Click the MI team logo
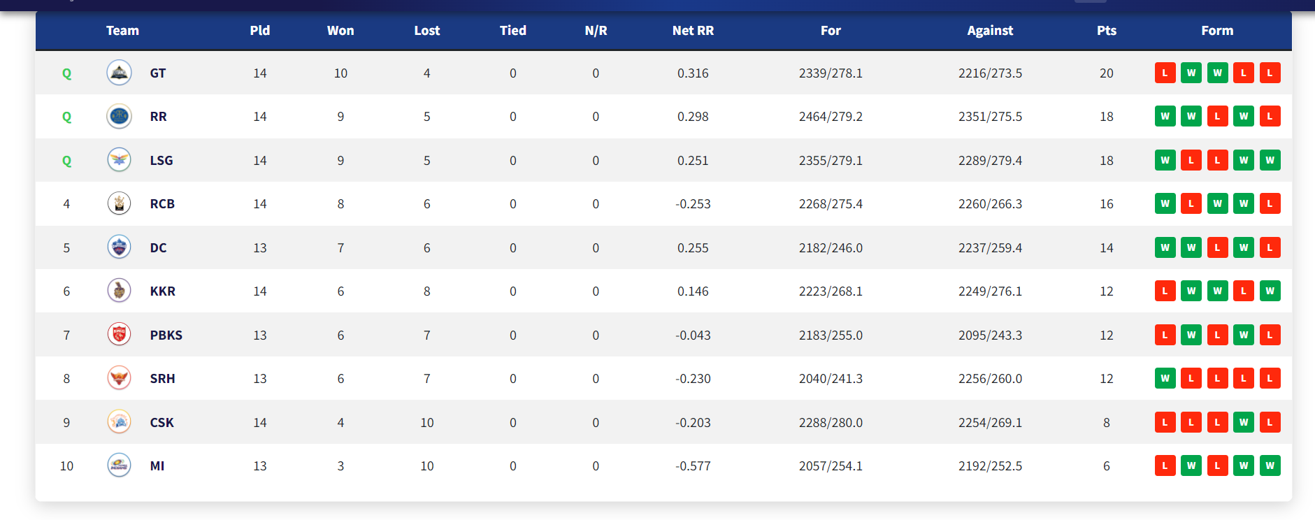 [x=119, y=465]
